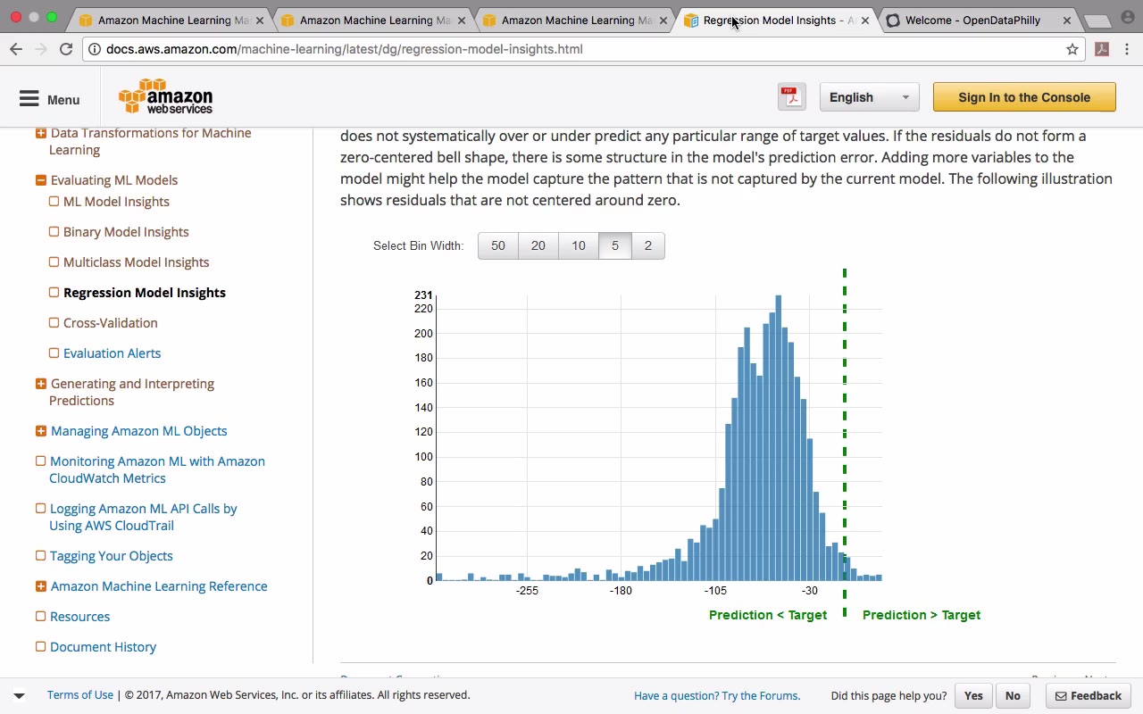Click the histogram's tallest bar
The image size is (1143, 714).
click(779, 437)
